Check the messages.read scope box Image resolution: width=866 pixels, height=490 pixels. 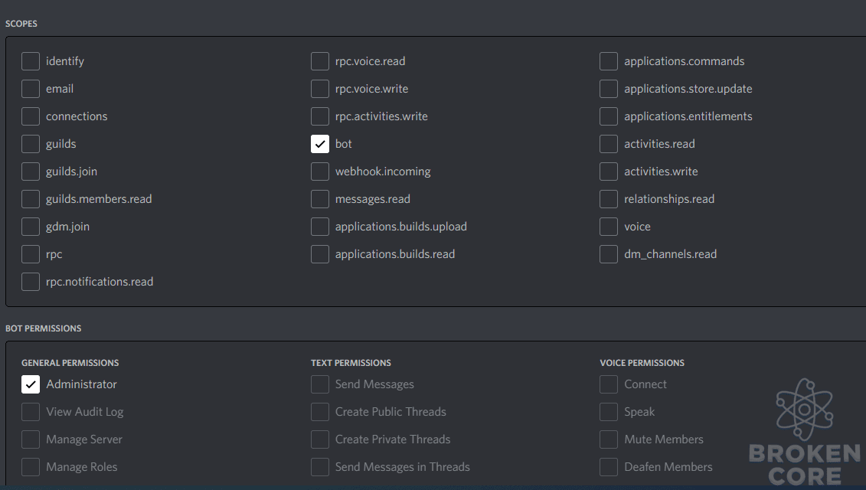[320, 199]
